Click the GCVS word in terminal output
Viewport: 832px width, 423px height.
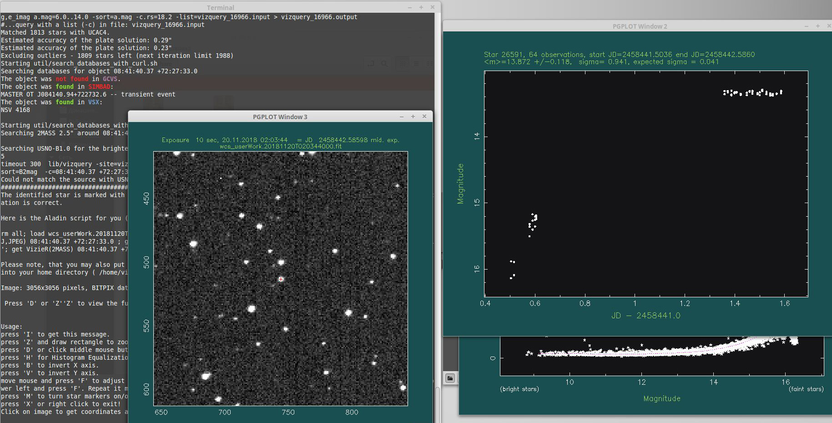tap(110, 79)
